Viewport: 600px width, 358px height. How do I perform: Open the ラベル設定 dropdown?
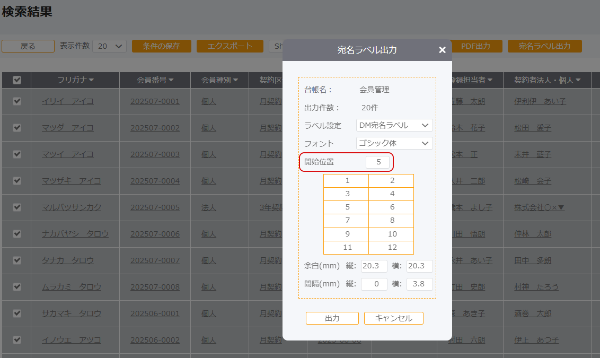[394, 125]
